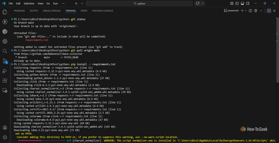The width and height of the screenshot is (279, 143).
Task: Open Source Control view with badge
Action: (x=5, y=61)
